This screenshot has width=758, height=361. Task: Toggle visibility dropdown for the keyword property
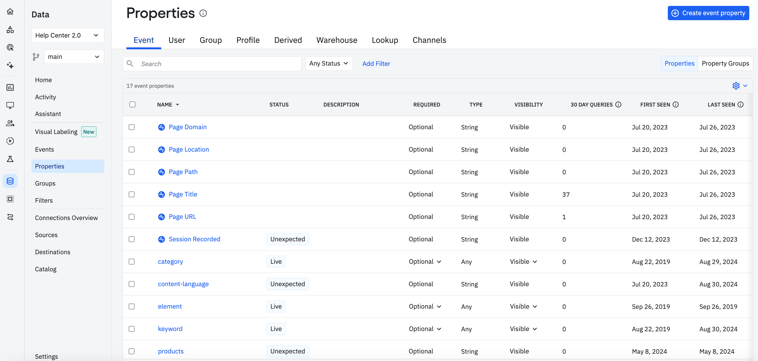click(x=523, y=329)
